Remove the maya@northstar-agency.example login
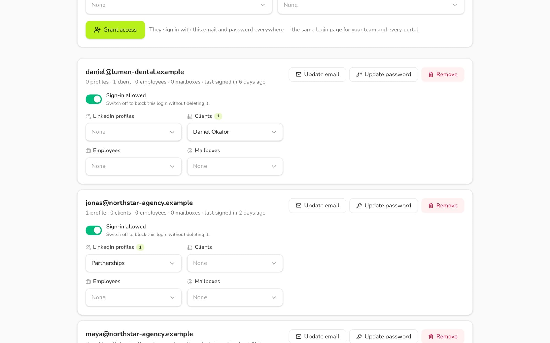Viewport: 550px width, 343px height. click(x=443, y=336)
